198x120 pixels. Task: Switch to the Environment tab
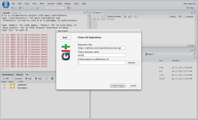8,75
